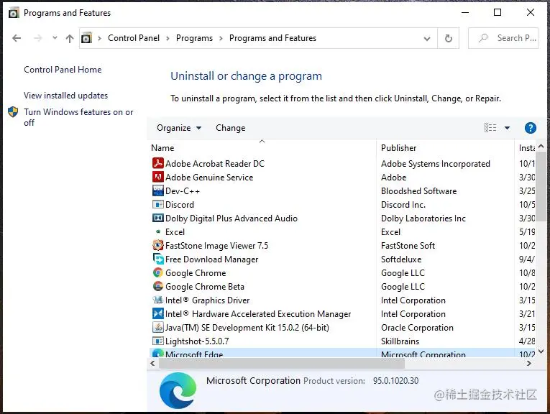Click the vertical scrollbar thumb in program list
Viewport: 550px width, 414px height.
[541, 185]
